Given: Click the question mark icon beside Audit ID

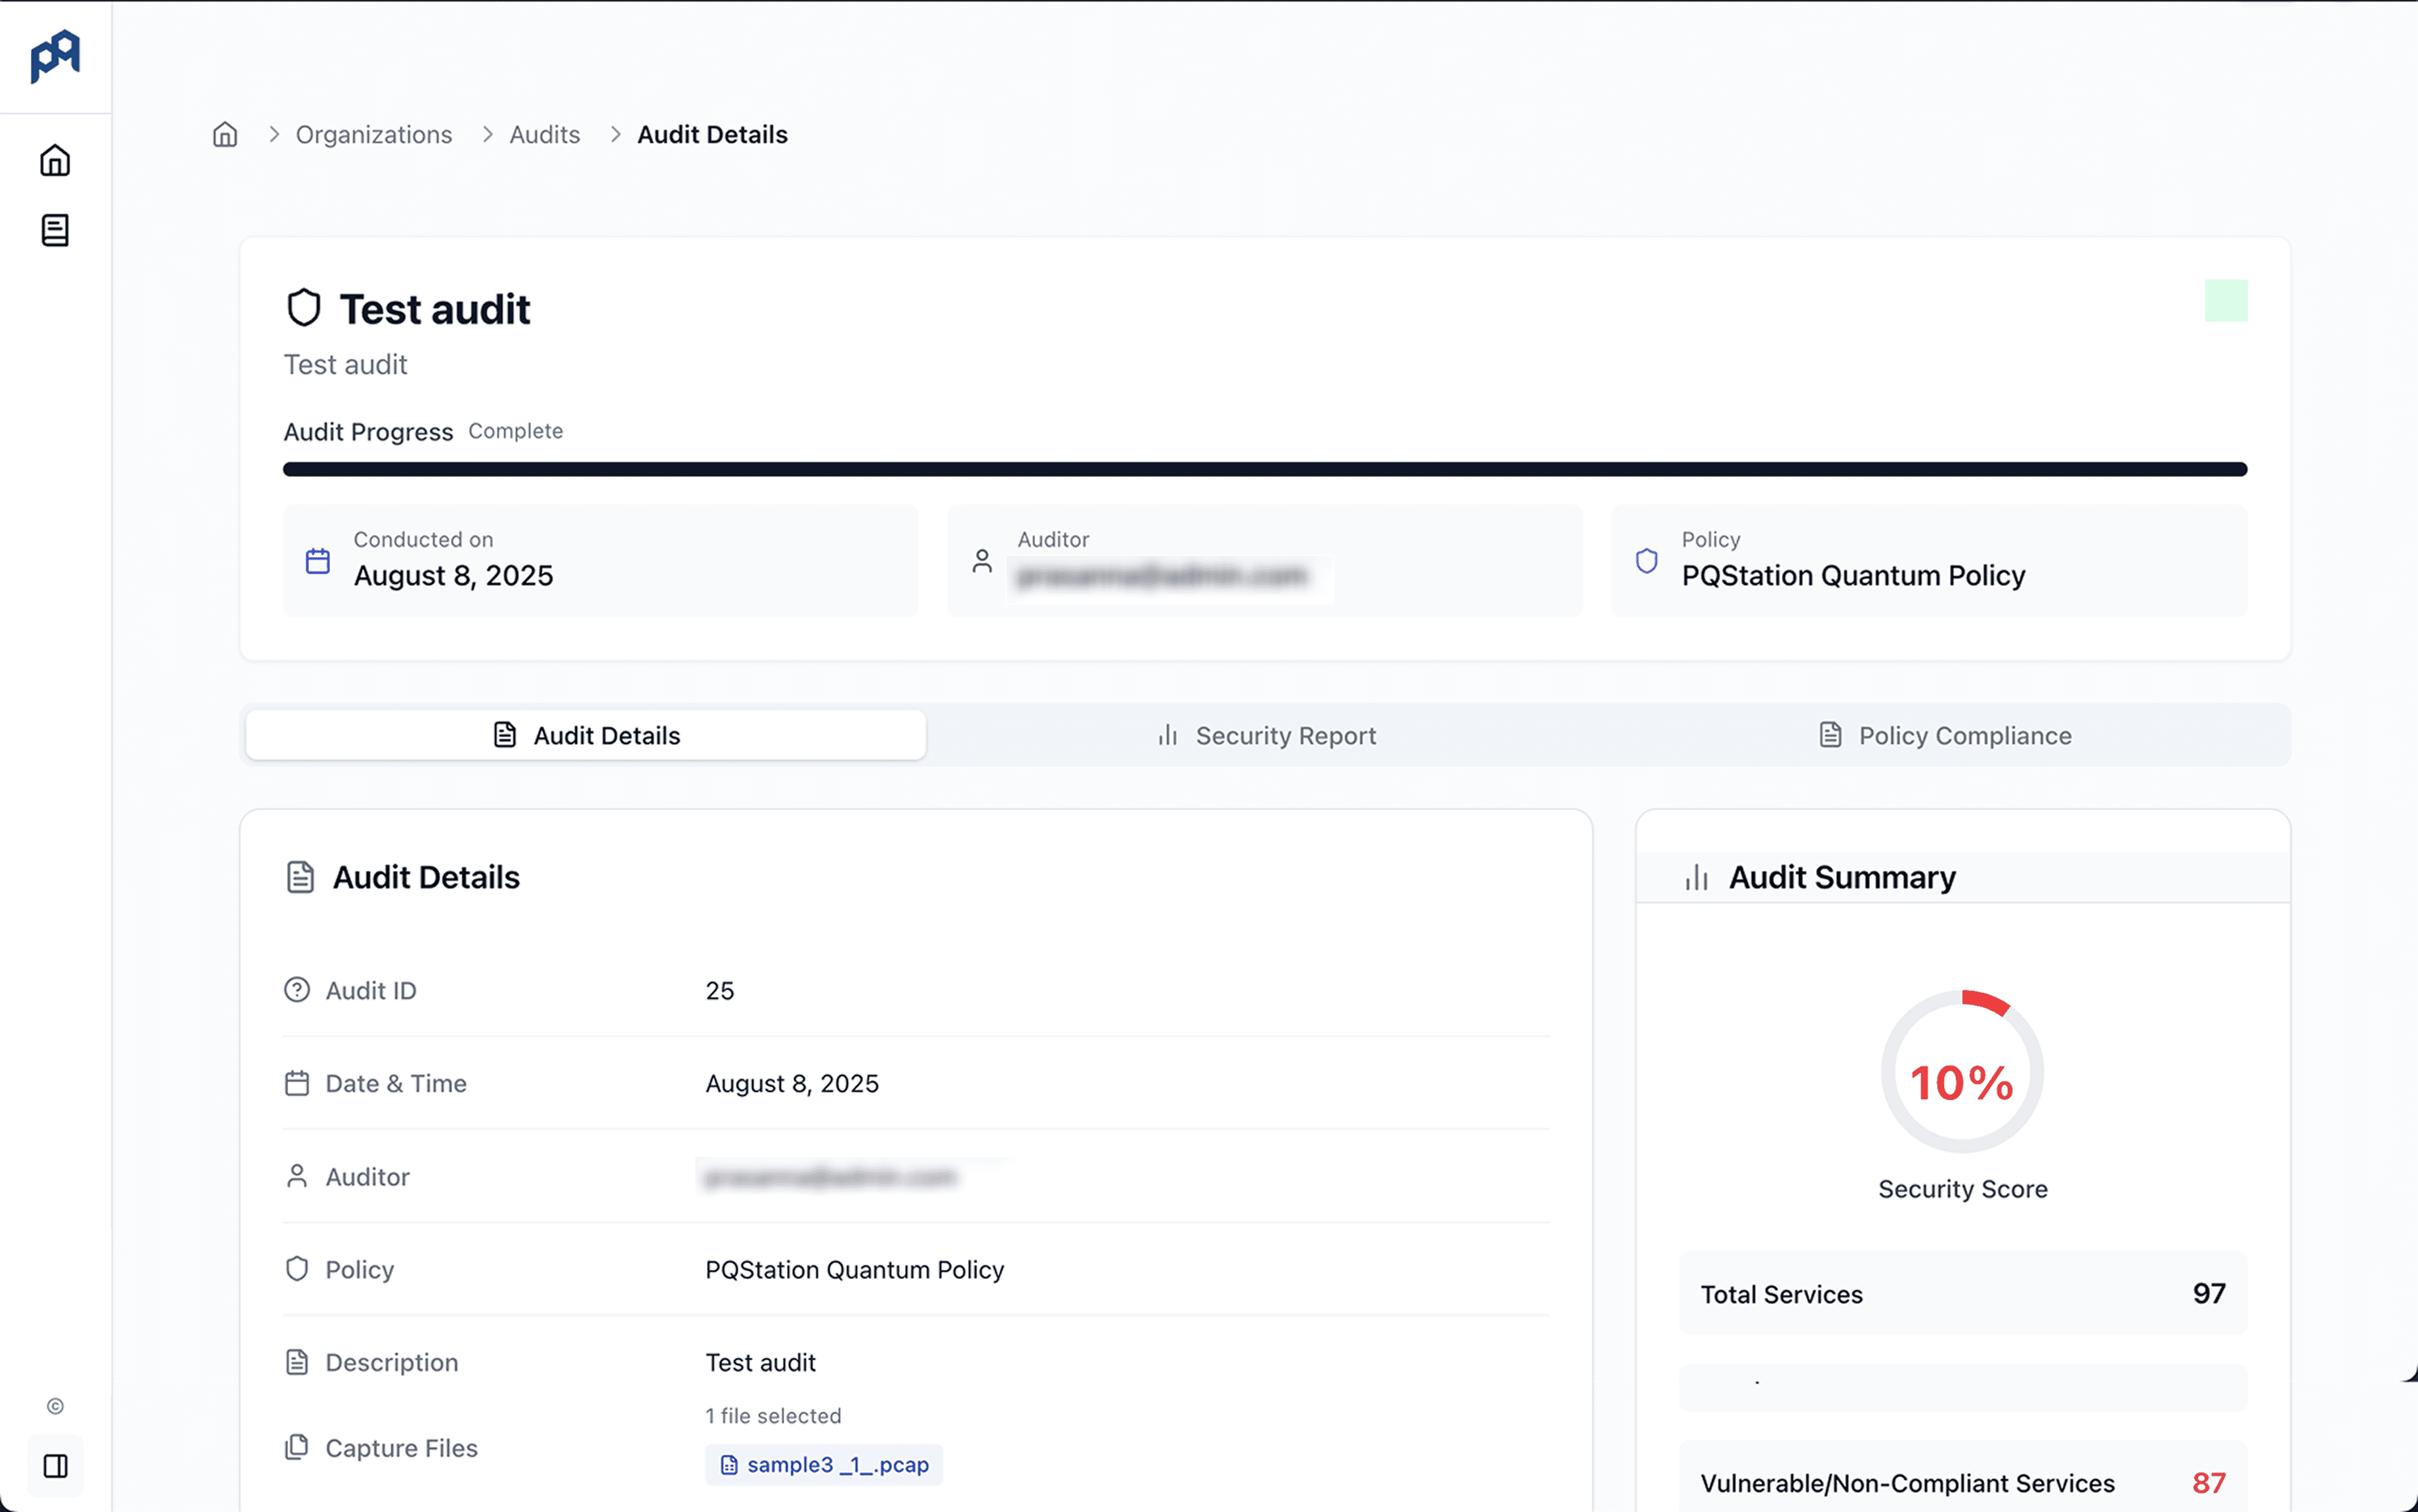Looking at the screenshot, I should coord(297,990).
